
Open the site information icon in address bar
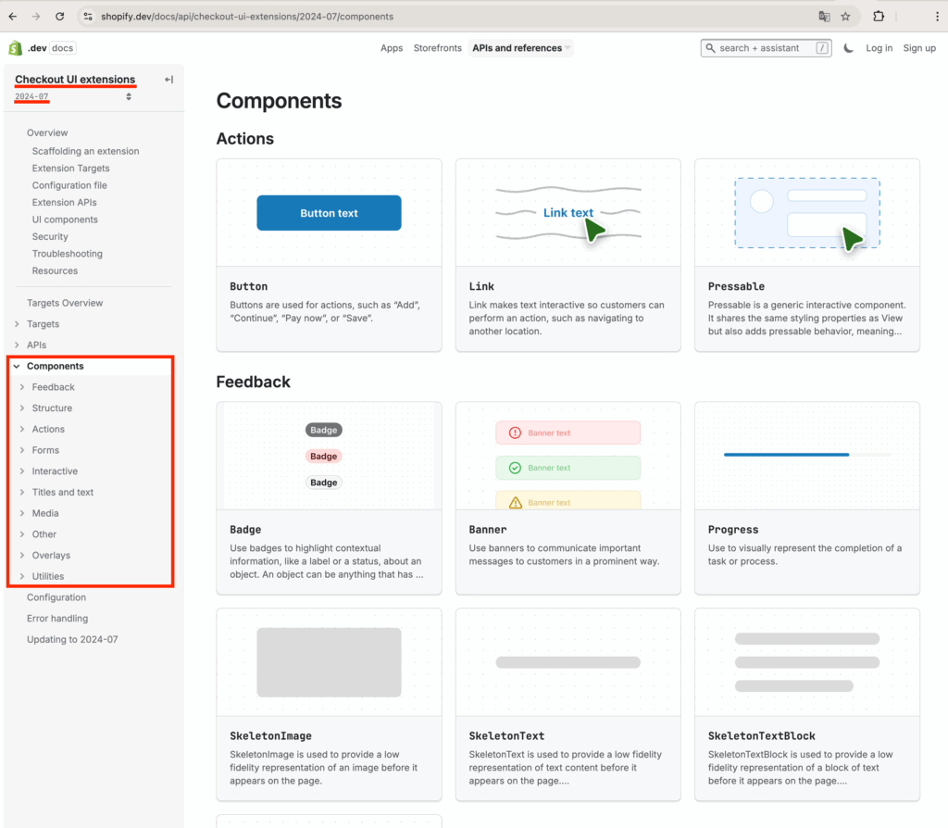88,17
